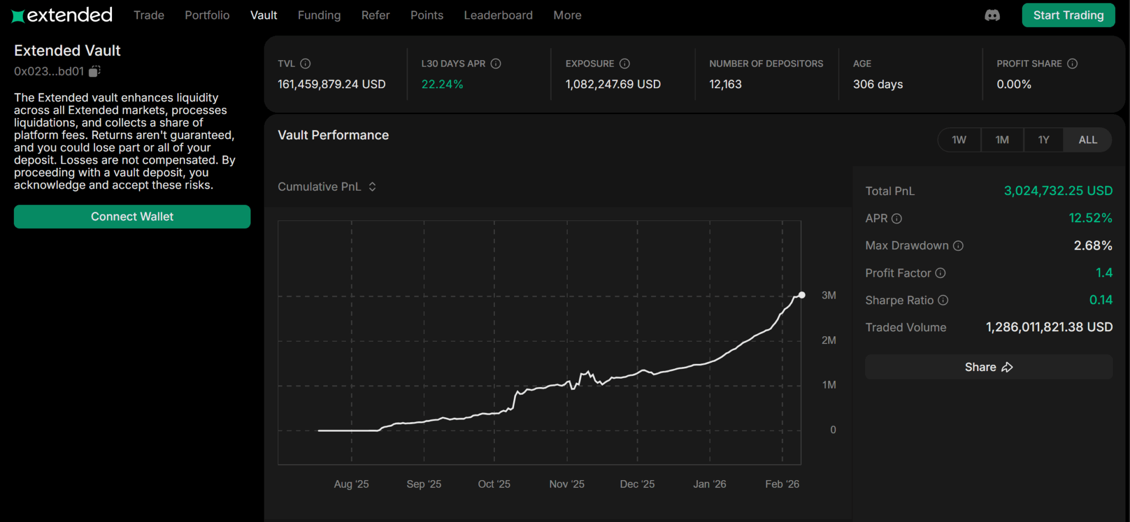
Task: Open the Refer page
Action: tap(375, 15)
